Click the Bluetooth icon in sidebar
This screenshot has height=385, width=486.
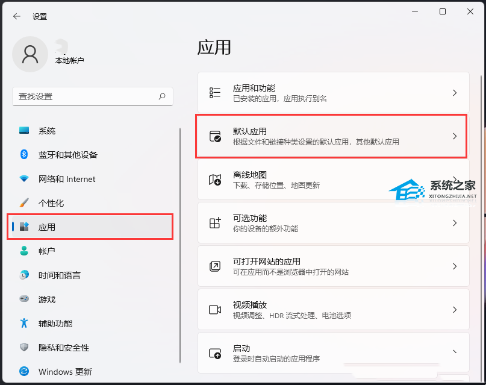click(x=24, y=154)
